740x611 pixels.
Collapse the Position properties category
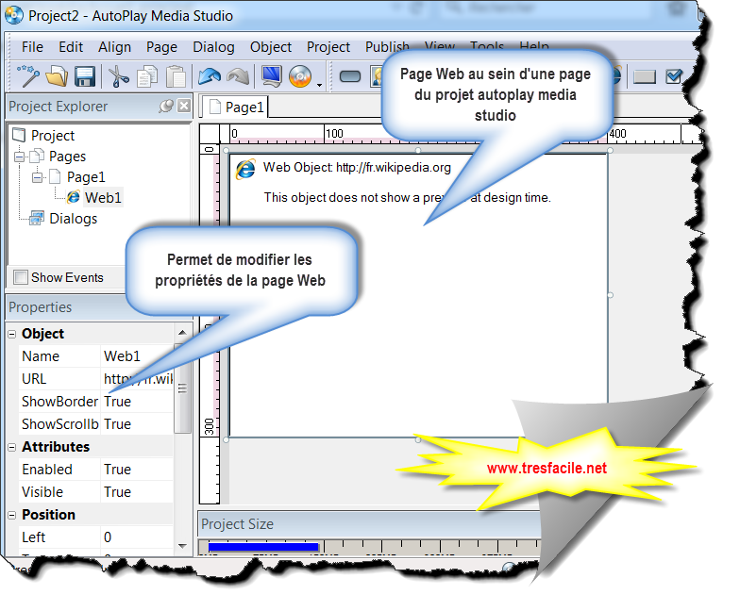click(11, 515)
